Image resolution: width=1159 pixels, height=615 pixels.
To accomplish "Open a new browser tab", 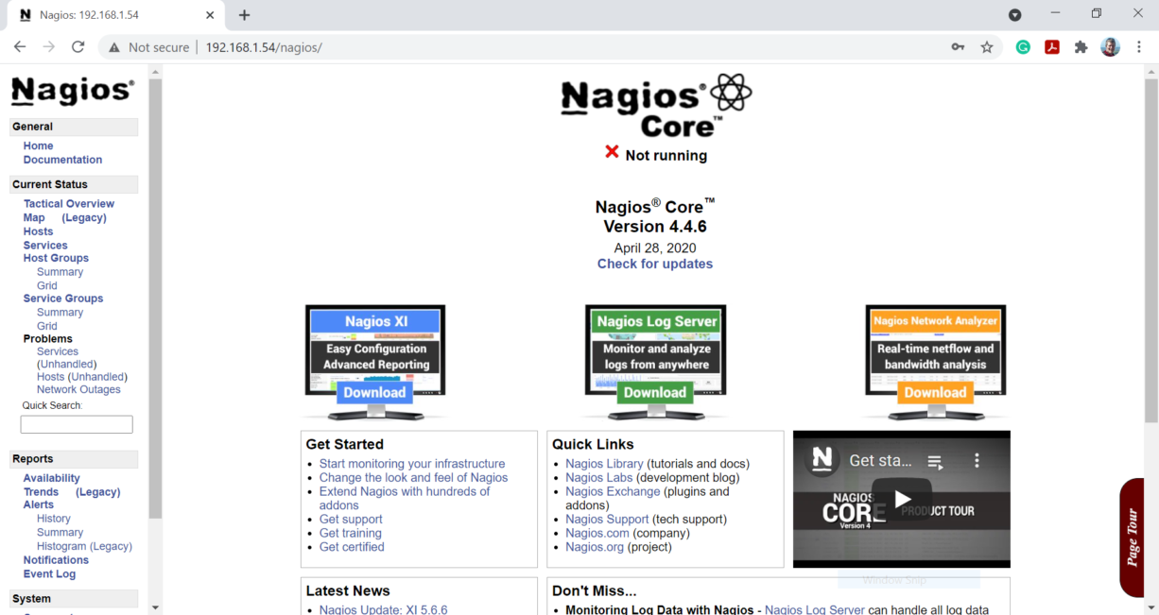I will (x=244, y=15).
